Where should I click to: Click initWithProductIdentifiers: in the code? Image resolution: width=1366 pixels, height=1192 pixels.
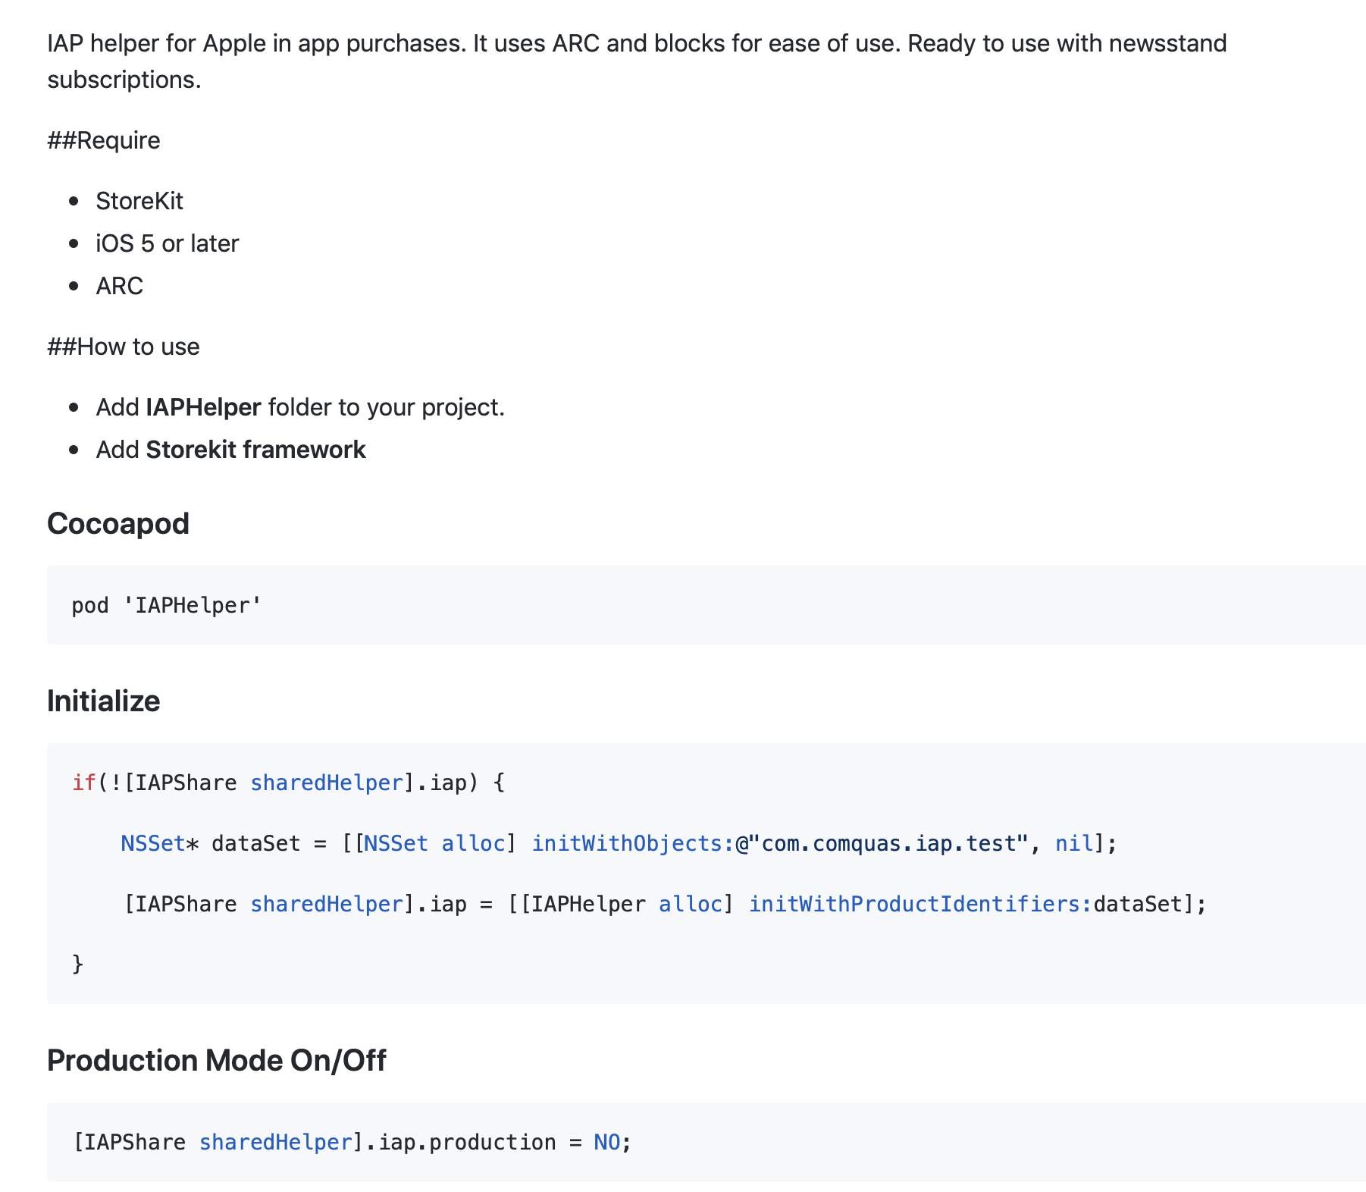pos(920,904)
